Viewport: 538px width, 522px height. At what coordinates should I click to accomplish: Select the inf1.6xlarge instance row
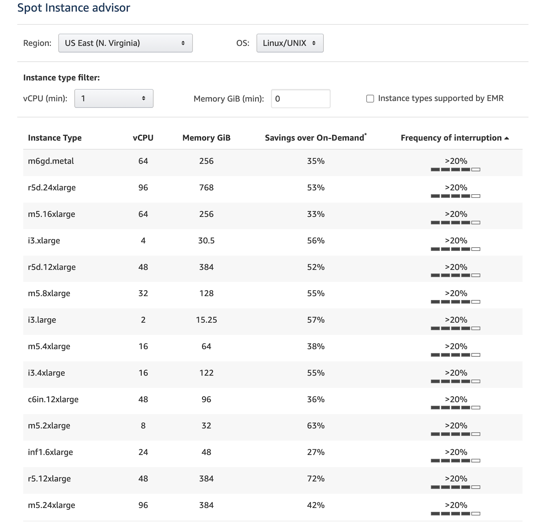tap(50, 452)
